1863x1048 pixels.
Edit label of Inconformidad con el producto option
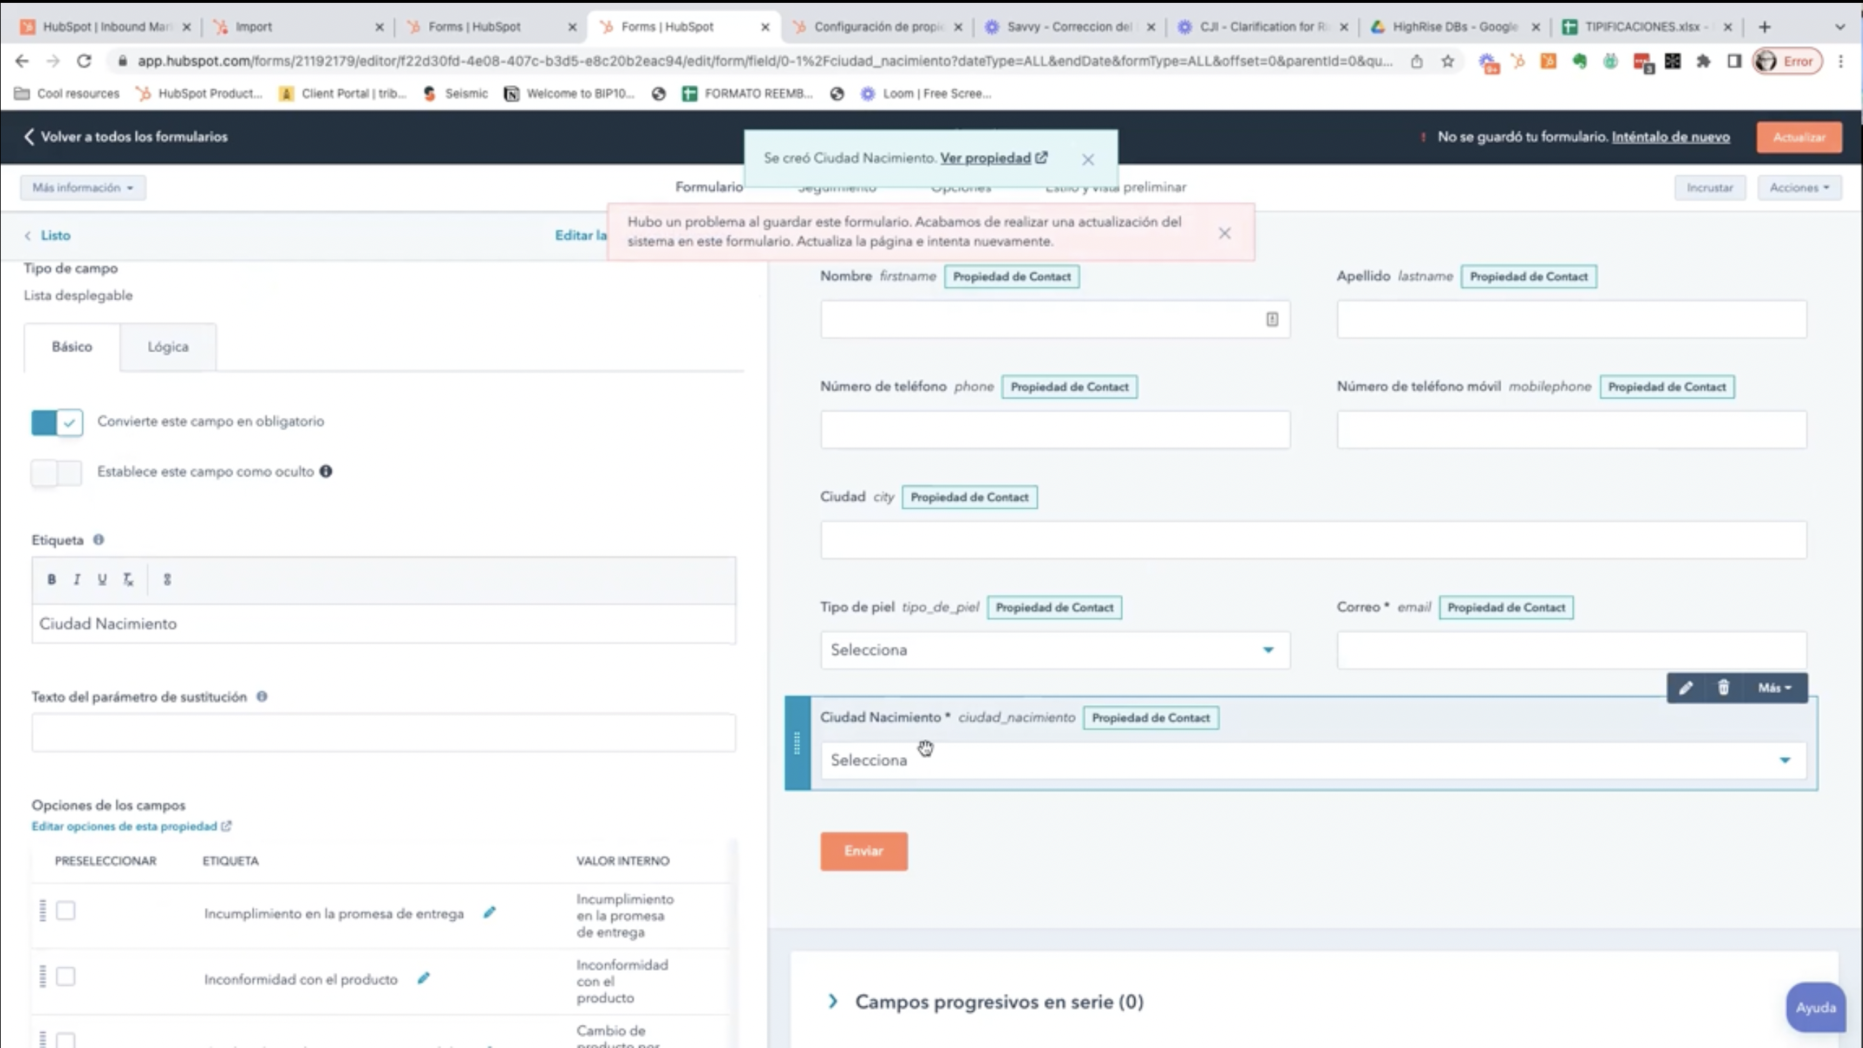[424, 978]
